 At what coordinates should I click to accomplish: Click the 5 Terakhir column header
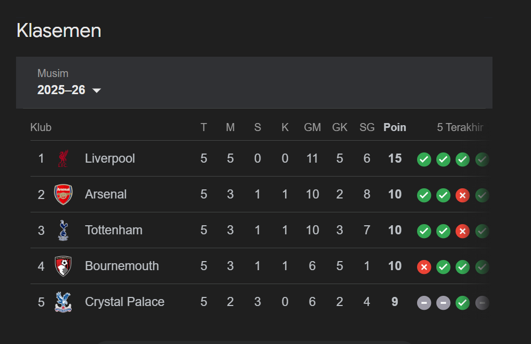click(460, 127)
